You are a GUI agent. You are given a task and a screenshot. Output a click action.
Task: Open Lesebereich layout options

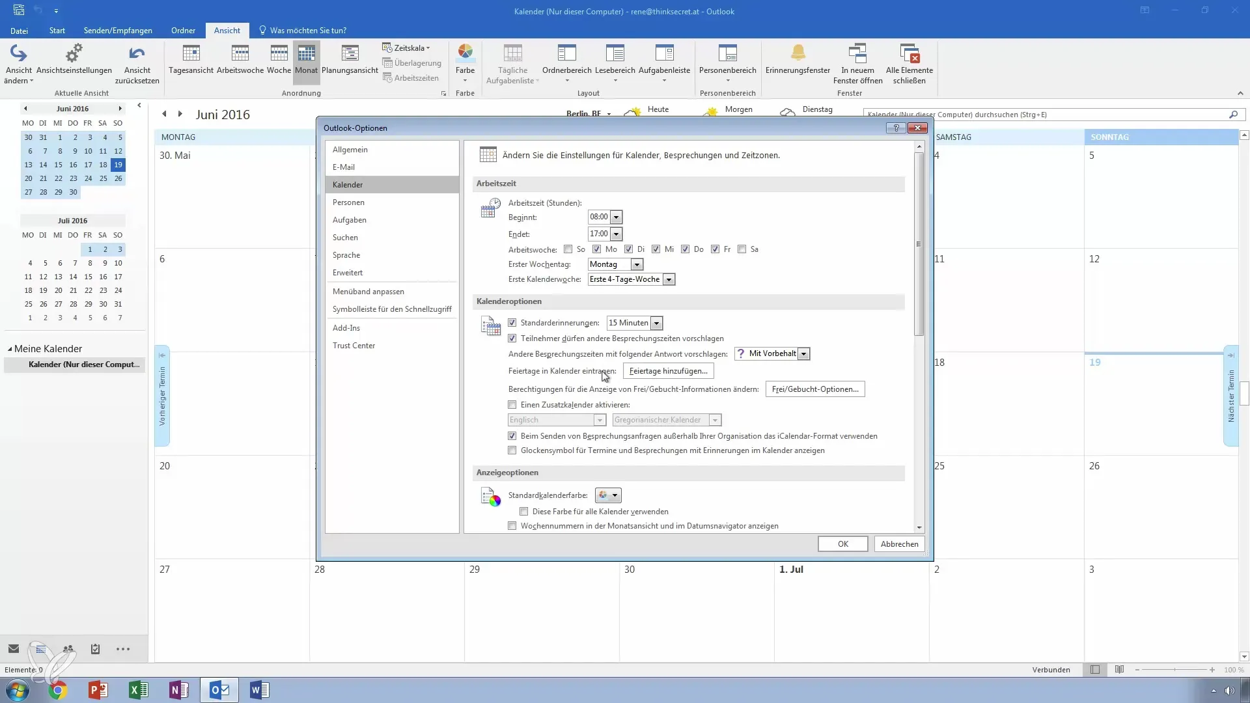pyautogui.click(x=615, y=64)
